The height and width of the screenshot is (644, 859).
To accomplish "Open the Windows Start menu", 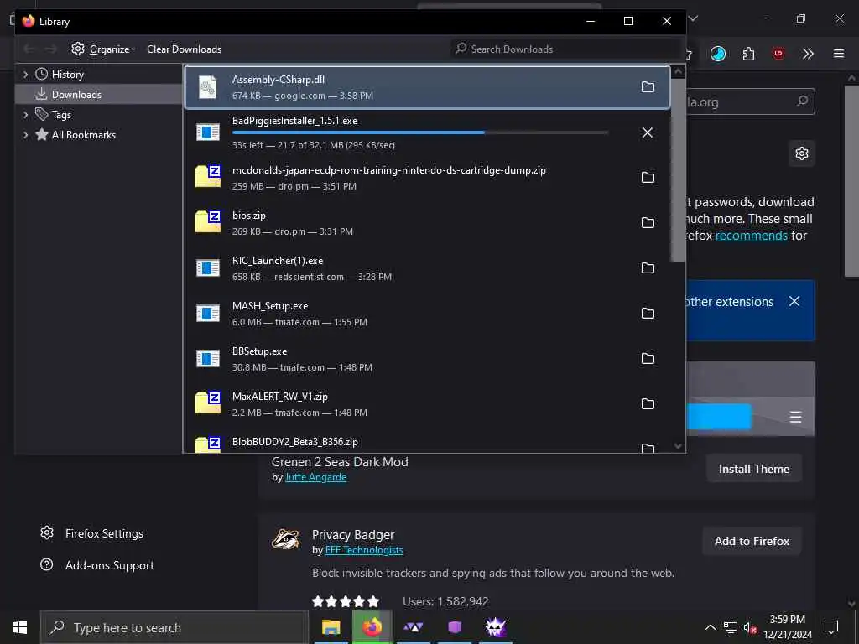I will point(20,627).
